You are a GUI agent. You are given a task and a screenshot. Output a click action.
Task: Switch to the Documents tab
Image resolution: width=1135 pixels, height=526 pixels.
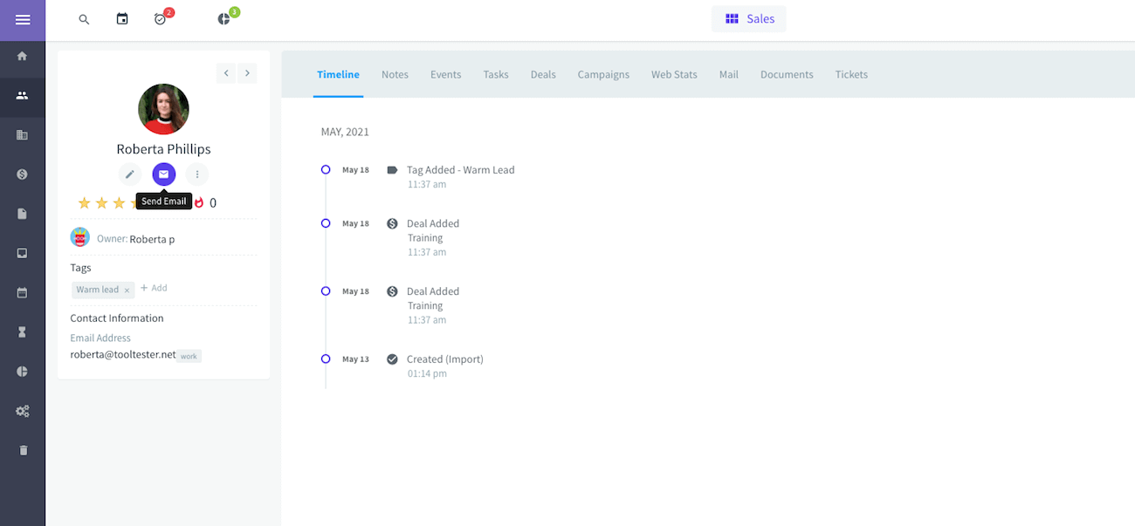787,74
